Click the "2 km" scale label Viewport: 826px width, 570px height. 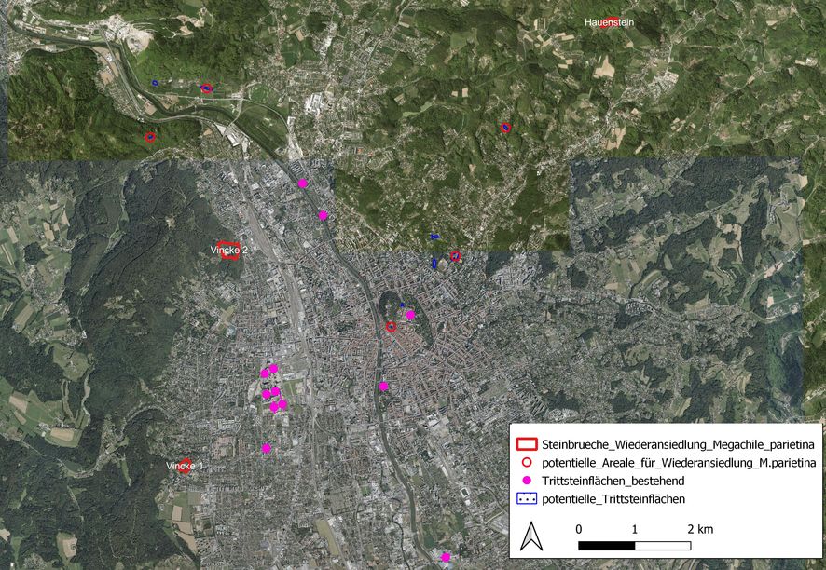tap(700, 529)
